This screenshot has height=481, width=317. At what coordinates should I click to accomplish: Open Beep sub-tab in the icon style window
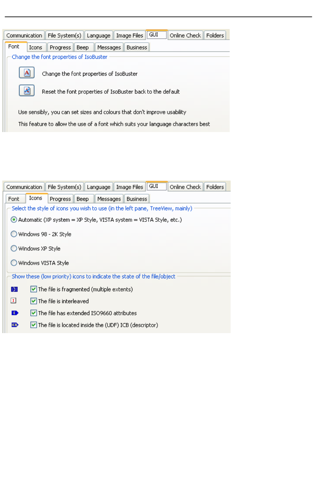click(x=84, y=199)
